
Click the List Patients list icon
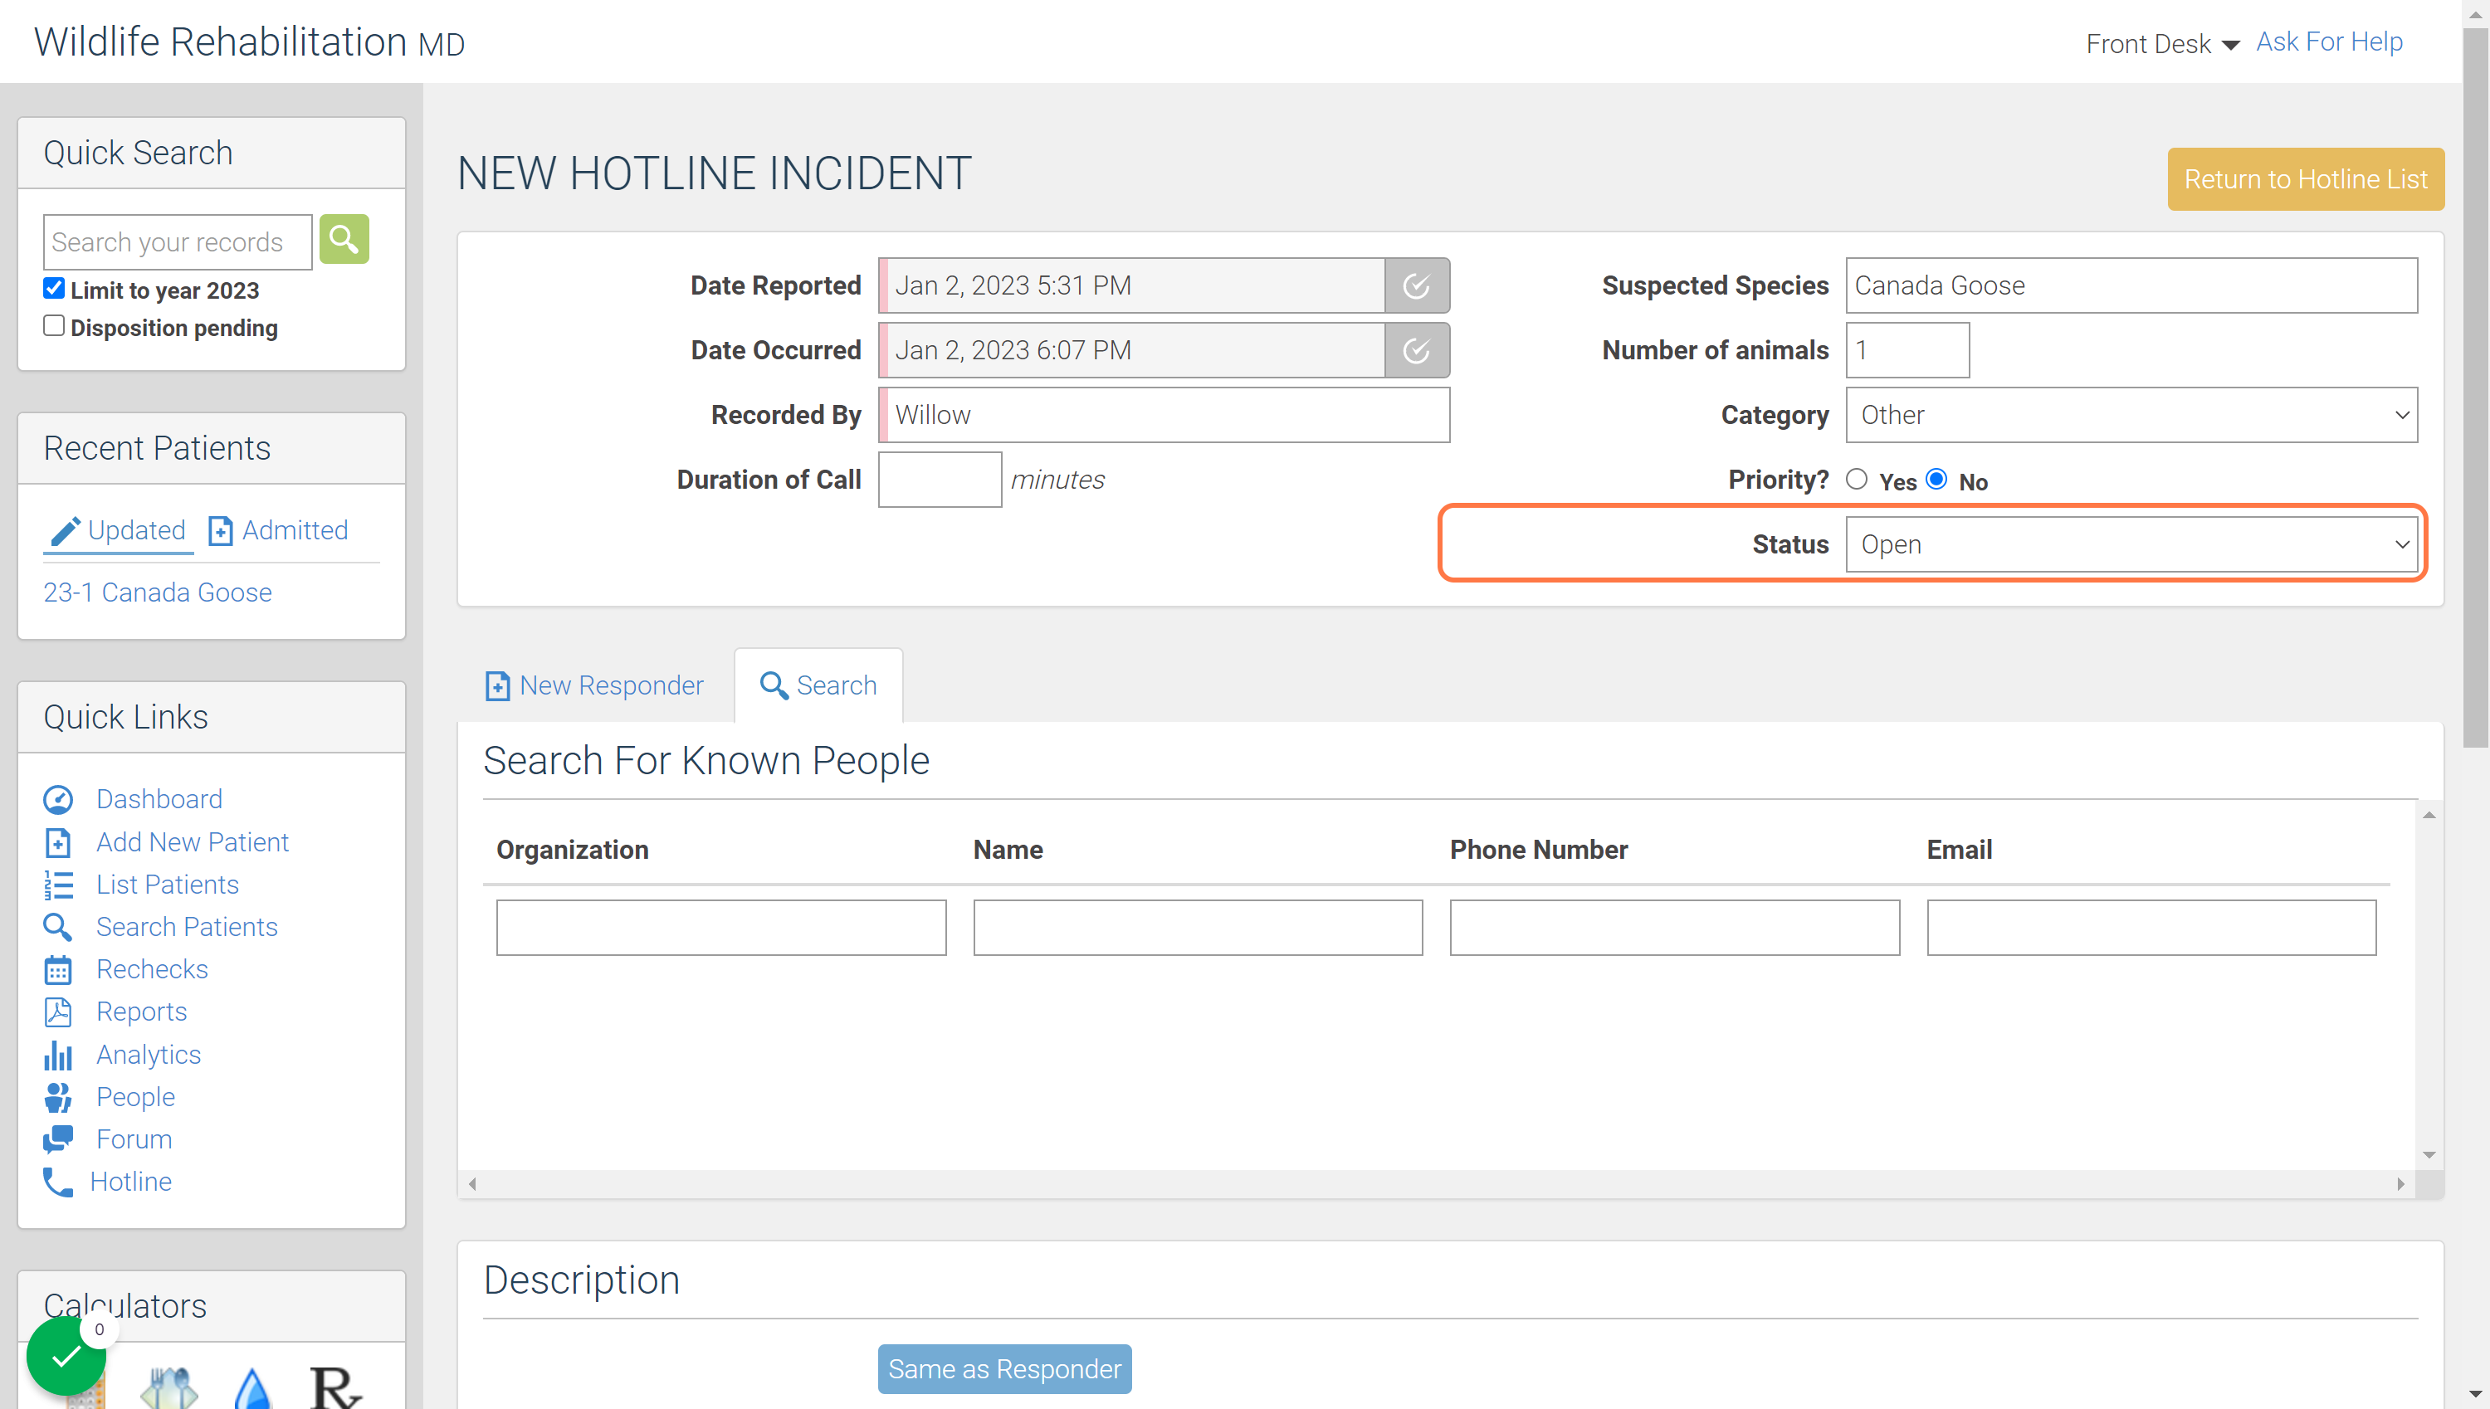[x=58, y=885]
